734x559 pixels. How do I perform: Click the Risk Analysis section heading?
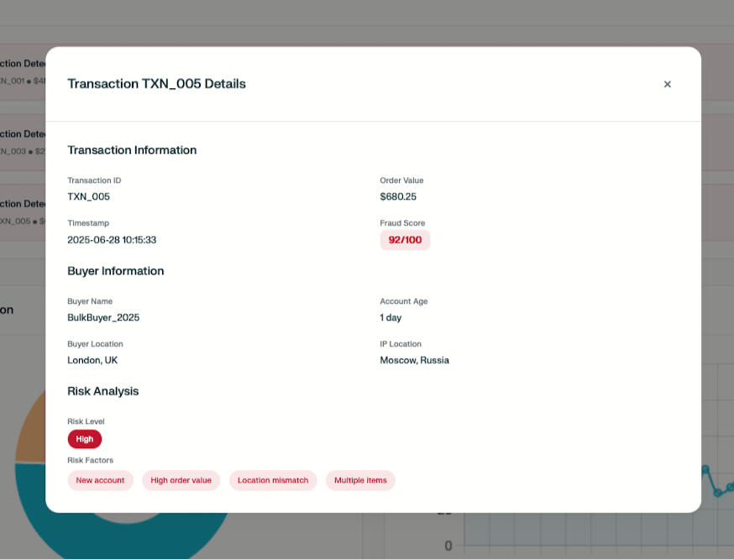[x=102, y=391]
